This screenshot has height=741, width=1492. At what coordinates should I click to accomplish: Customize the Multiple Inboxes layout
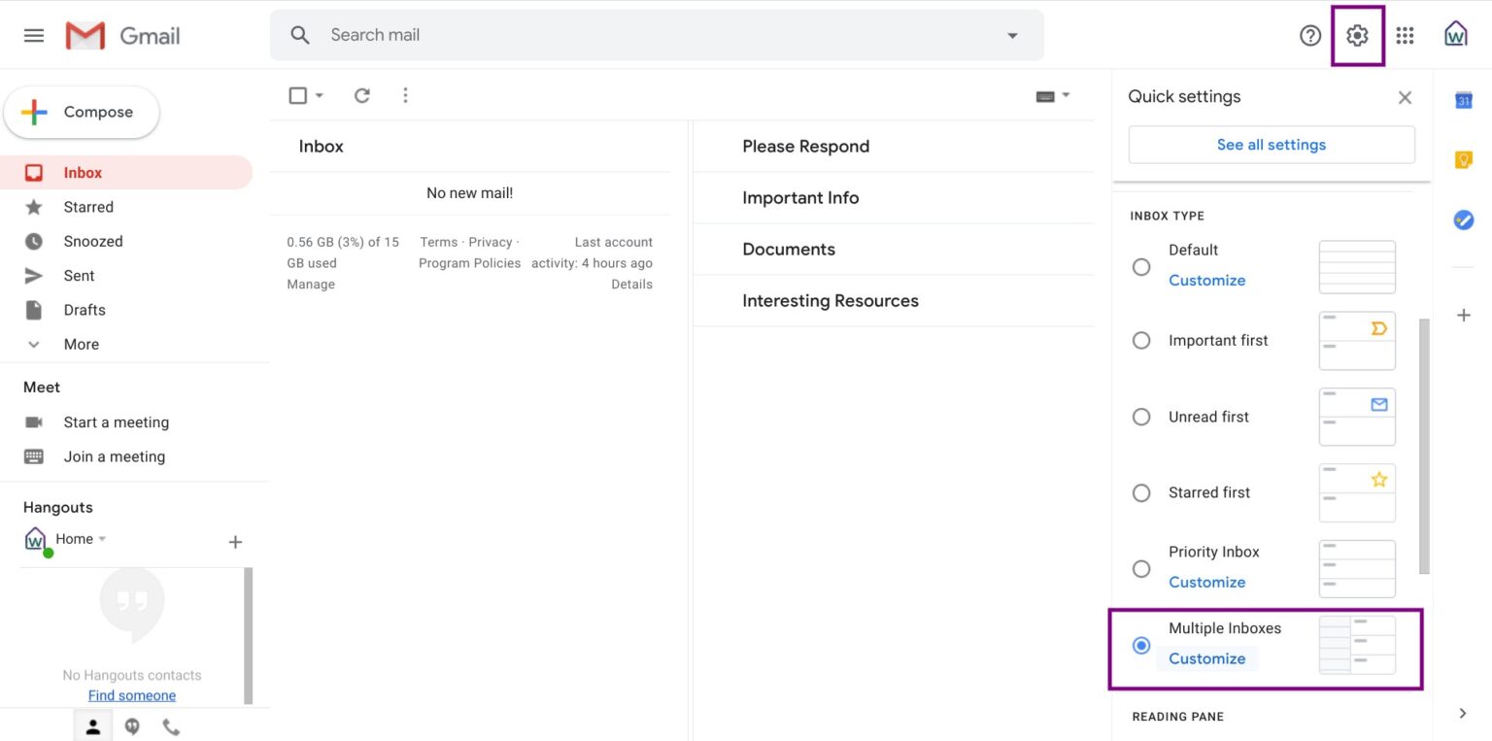[1206, 658]
